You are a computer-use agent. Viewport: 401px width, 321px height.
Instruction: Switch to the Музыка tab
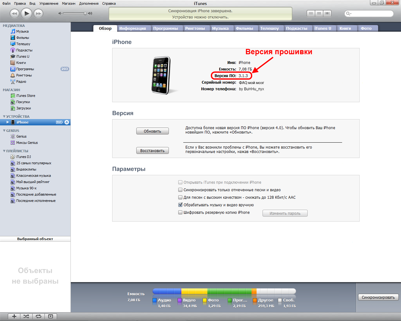coord(220,28)
